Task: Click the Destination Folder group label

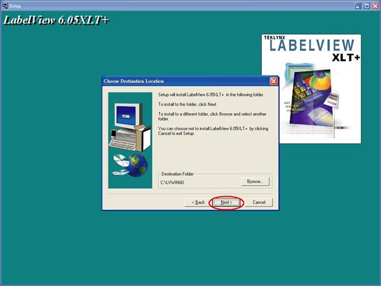Action: 177,174
